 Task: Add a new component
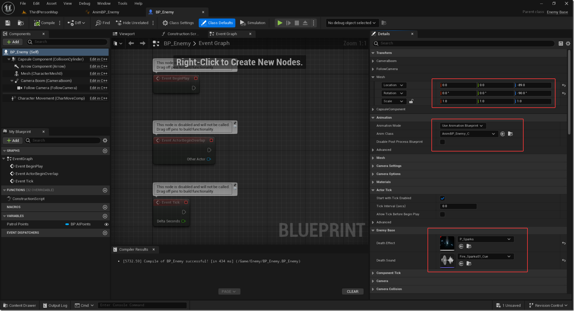coord(13,42)
